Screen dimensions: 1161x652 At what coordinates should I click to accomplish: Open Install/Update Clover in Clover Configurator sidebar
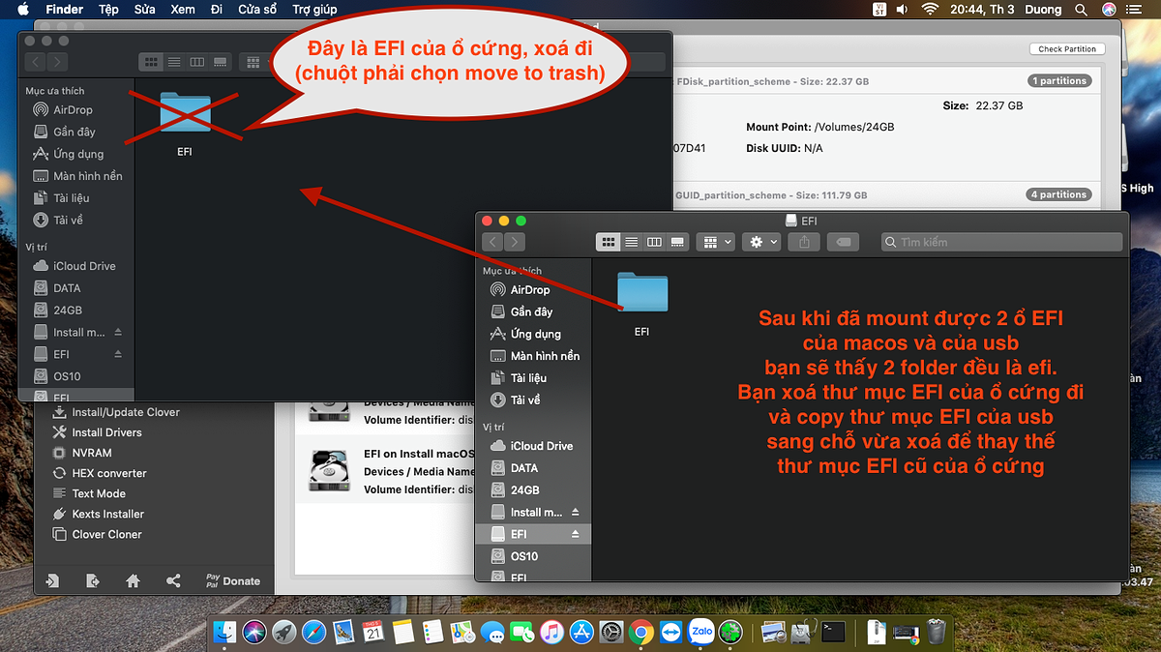(x=117, y=412)
